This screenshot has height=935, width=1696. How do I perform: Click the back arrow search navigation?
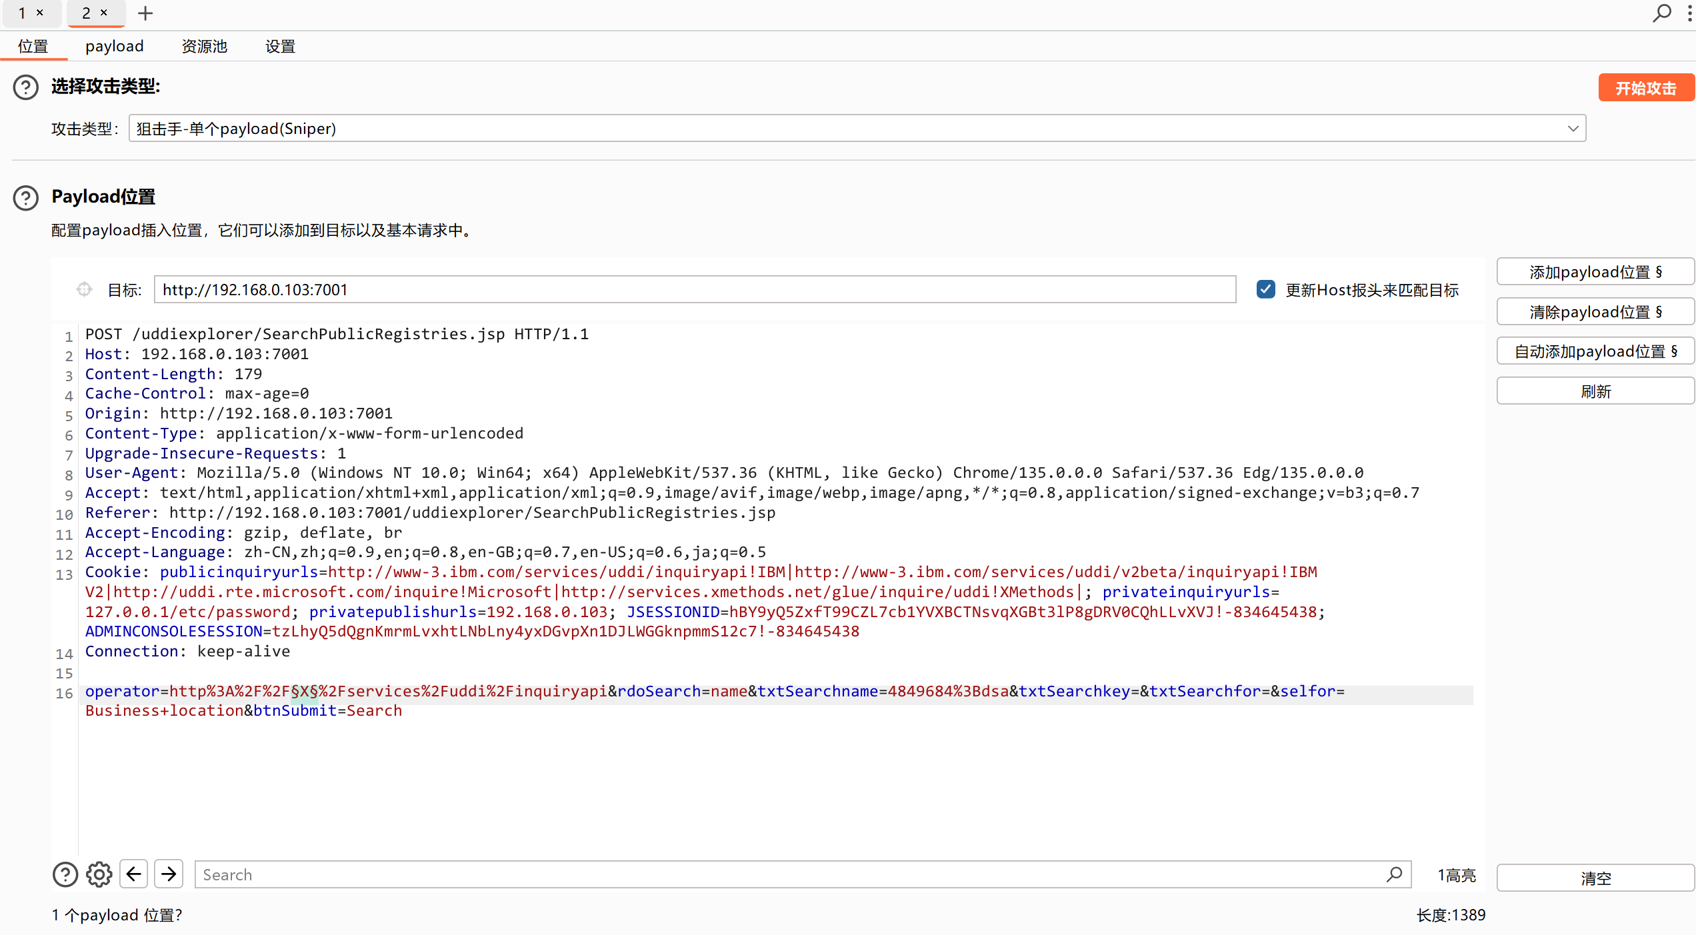[134, 874]
